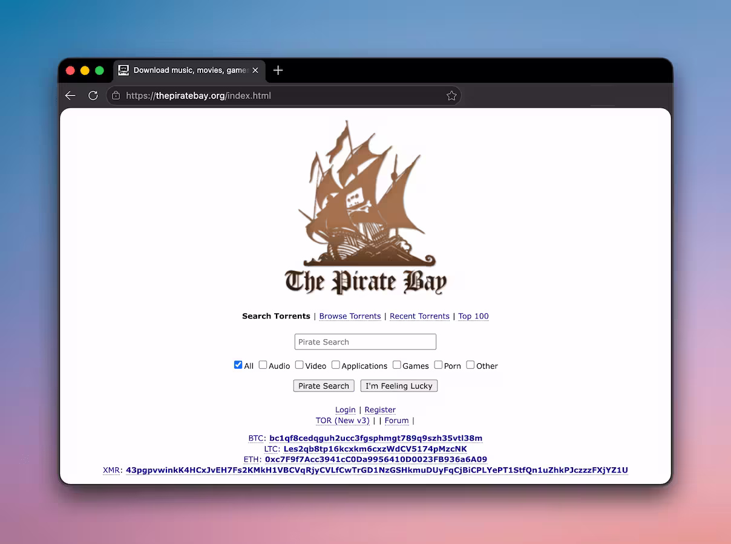Focus the Pirate Search text field
Screen dimensions: 731x544
click(x=365, y=342)
